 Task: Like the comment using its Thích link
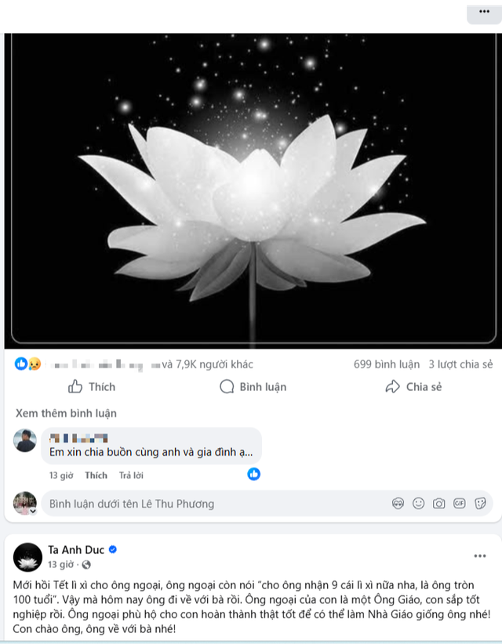tap(96, 476)
